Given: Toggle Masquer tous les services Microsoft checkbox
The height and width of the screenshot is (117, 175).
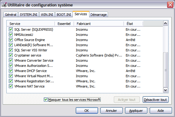Looking at the screenshot, I should click(46, 99).
